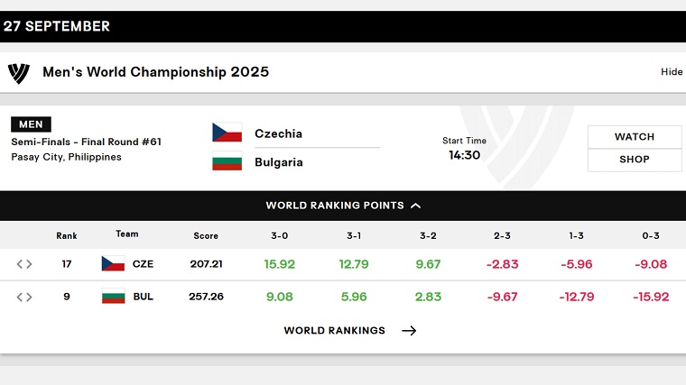Click the Bulgaria flag in match header
This screenshot has height=385, width=686.
pos(227,162)
